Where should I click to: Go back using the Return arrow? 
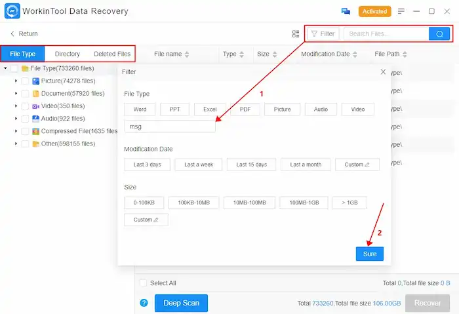point(12,33)
